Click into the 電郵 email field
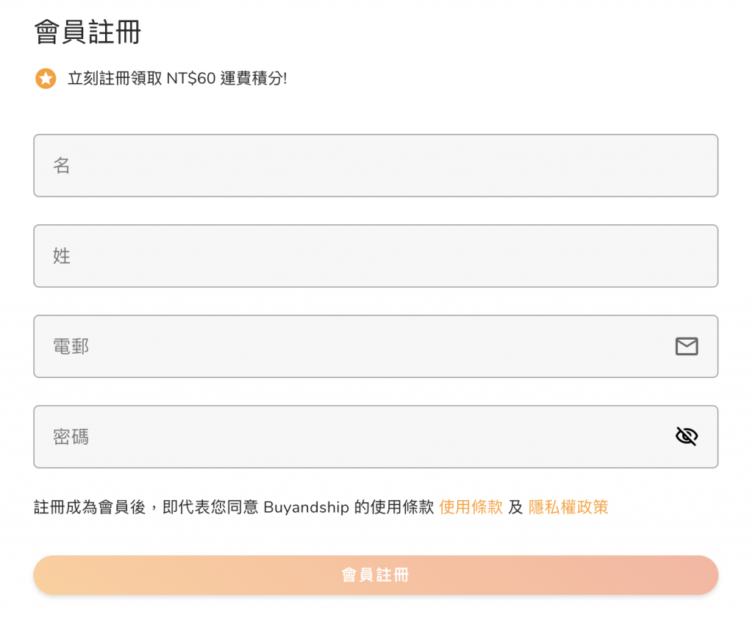 tap(353, 346)
